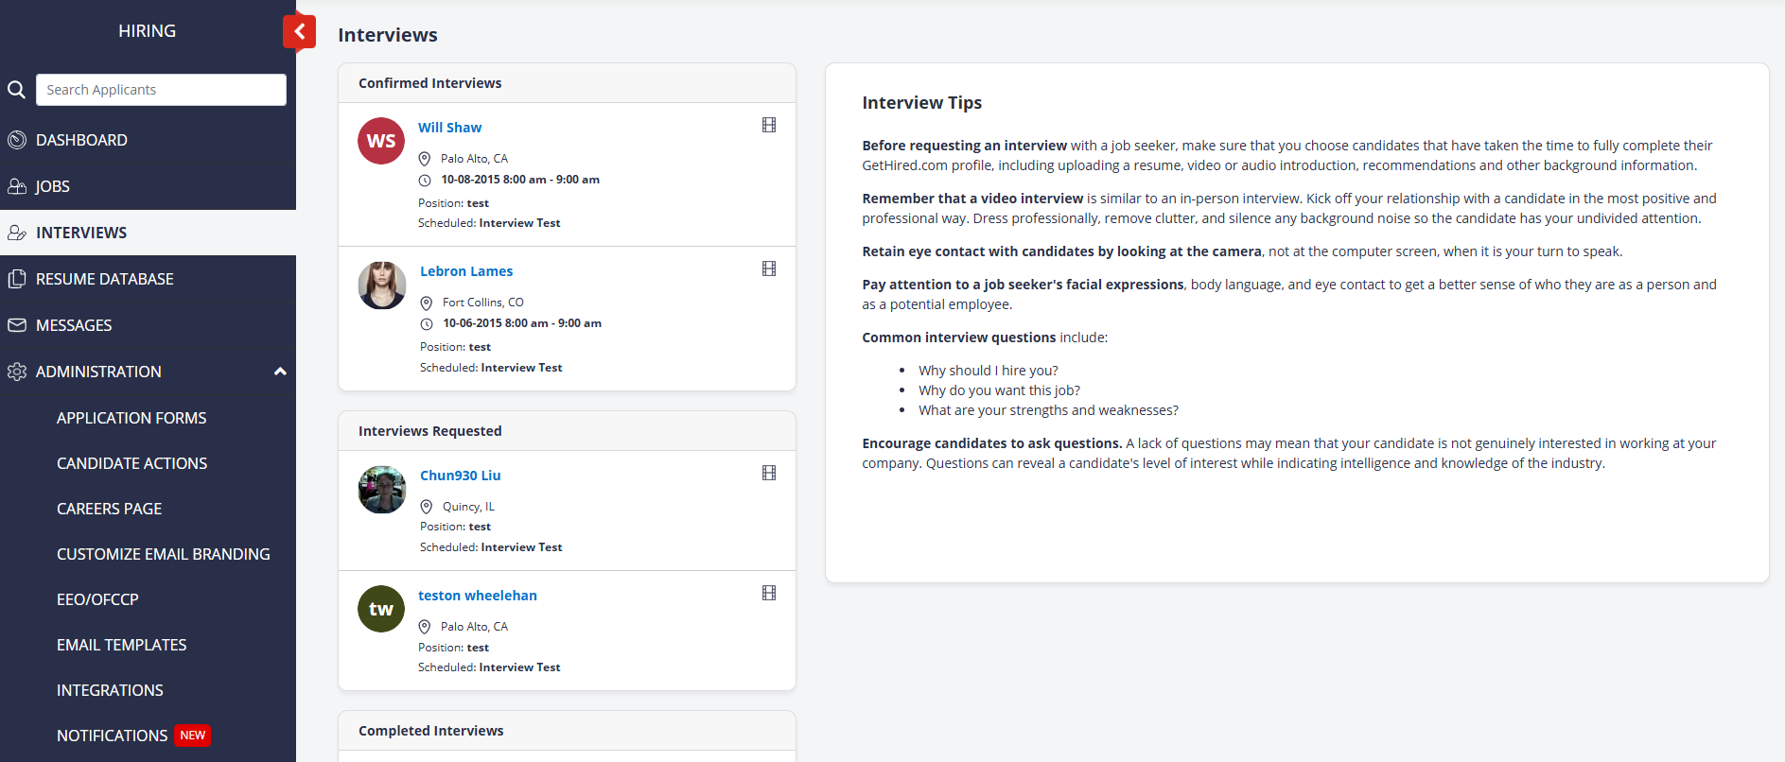
Task: Select Application Forms submenu item
Action: coord(131,418)
